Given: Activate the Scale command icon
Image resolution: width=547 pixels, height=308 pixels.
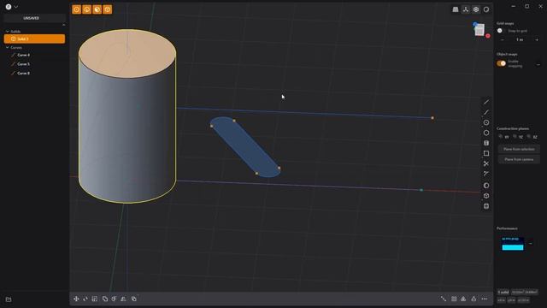Looking at the screenshot, I should 95,299.
